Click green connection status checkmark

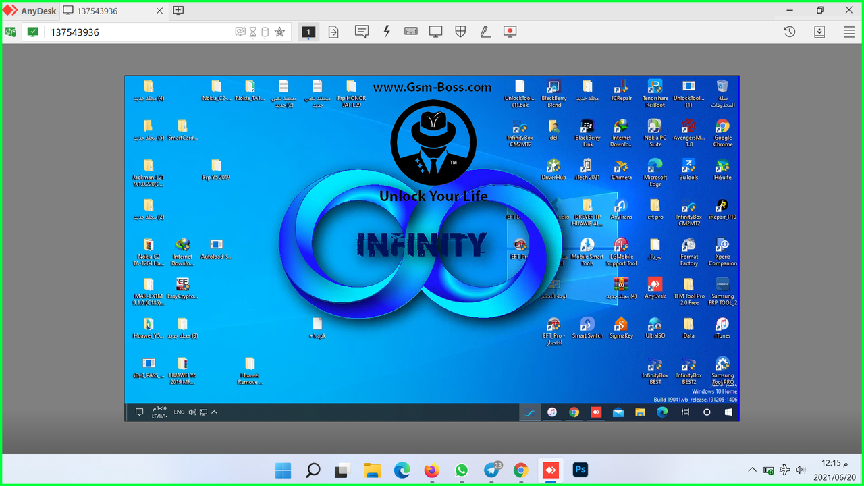coord(32,32)
